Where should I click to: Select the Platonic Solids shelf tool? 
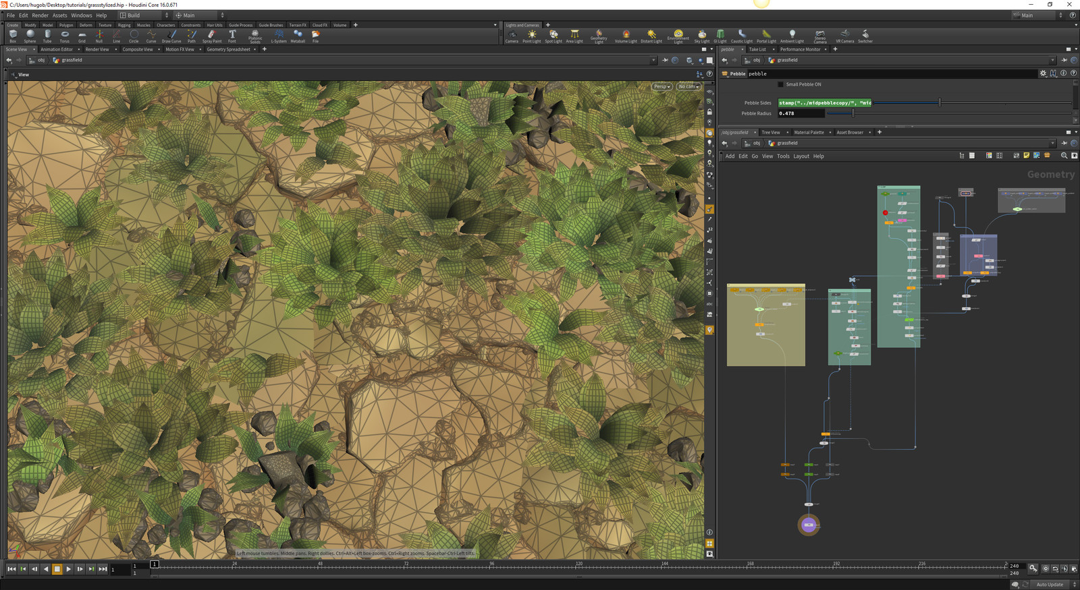point(255,36)
